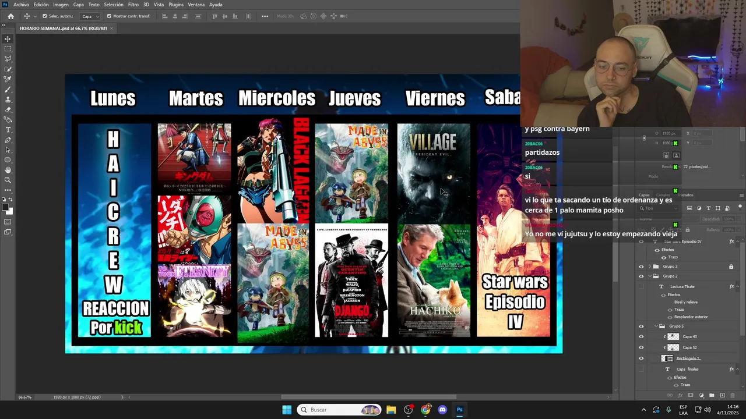Open the Edit Toolbar three-dots button

(8, 190)
